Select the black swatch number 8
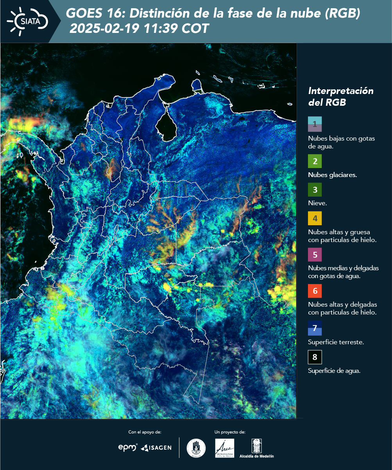This screenshot has width=392, height=470. pyautogui.click(x=315, y=357)
